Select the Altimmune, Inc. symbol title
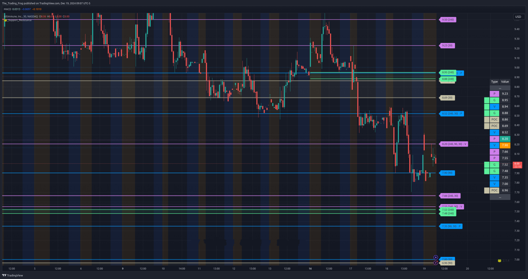Image resolution: width=528 pixels, height=279 pixels. (21, 17)
